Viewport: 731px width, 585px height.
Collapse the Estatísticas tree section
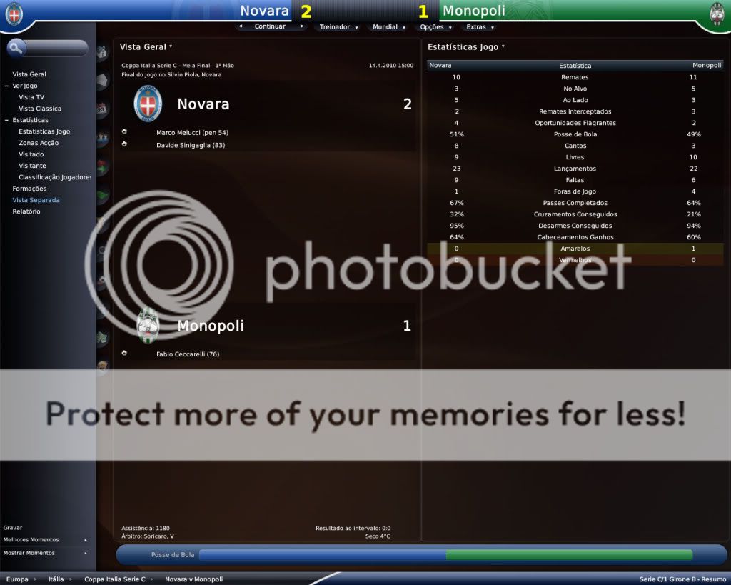6,120
